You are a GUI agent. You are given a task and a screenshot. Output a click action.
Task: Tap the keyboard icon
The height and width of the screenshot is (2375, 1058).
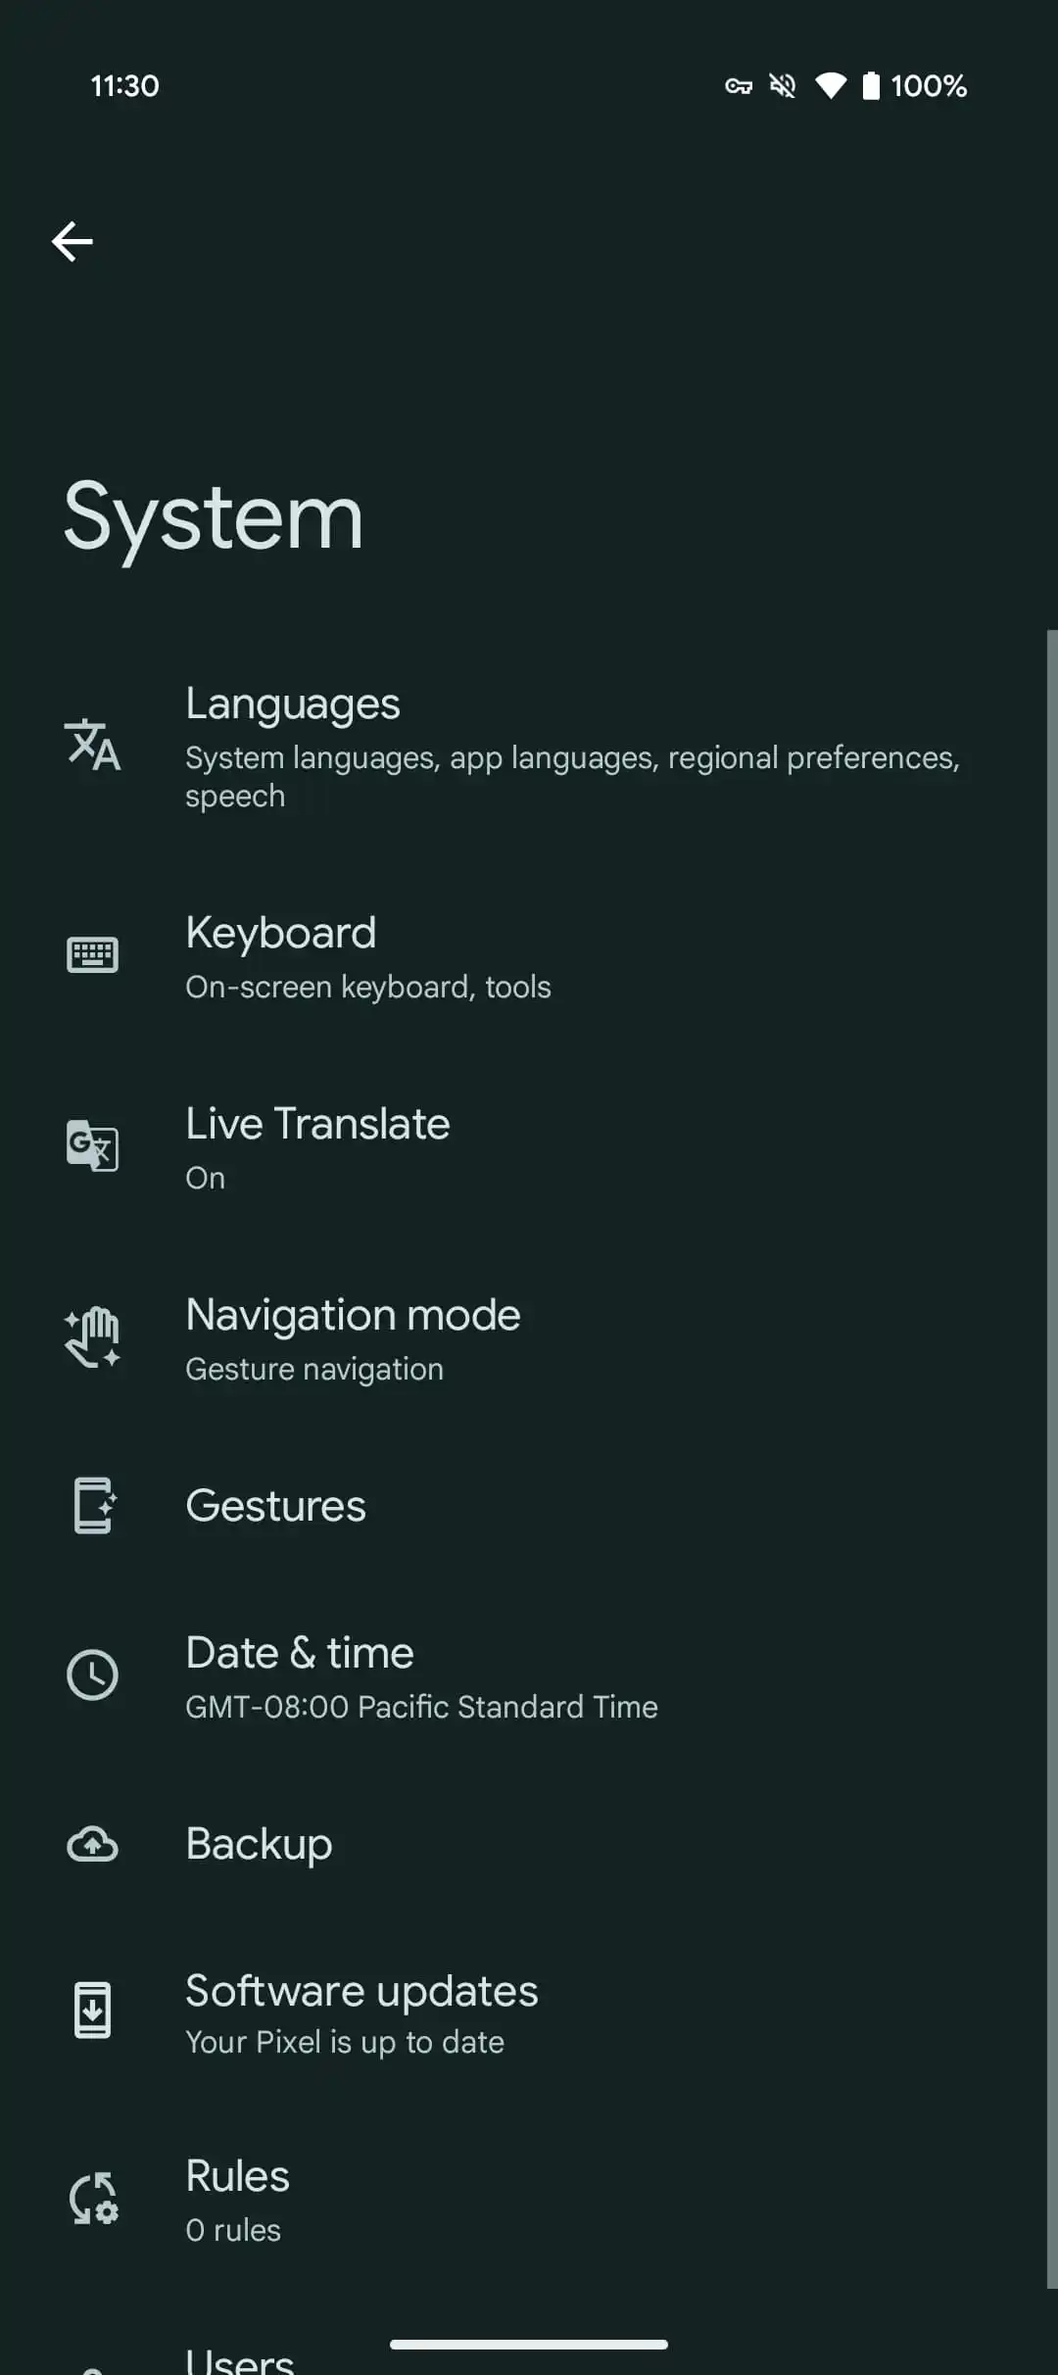click(x=92, y=954)
